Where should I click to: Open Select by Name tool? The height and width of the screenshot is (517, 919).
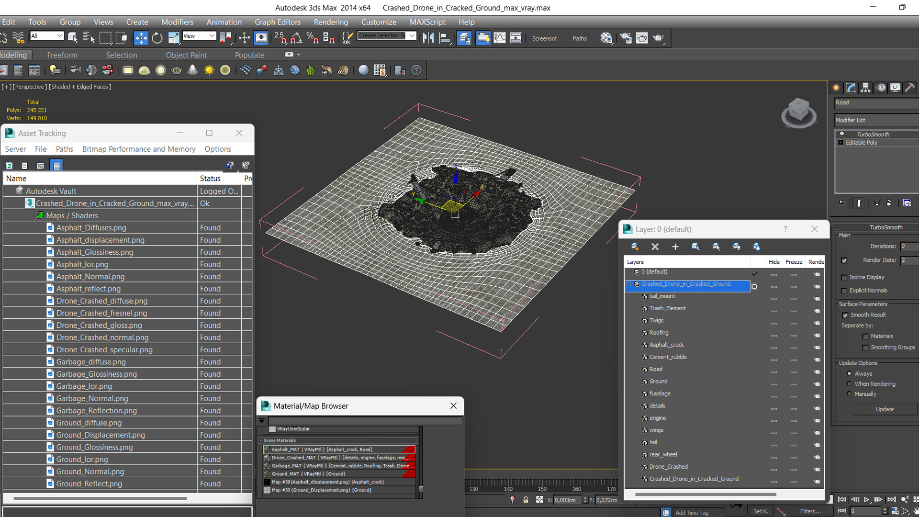point(89,38)
